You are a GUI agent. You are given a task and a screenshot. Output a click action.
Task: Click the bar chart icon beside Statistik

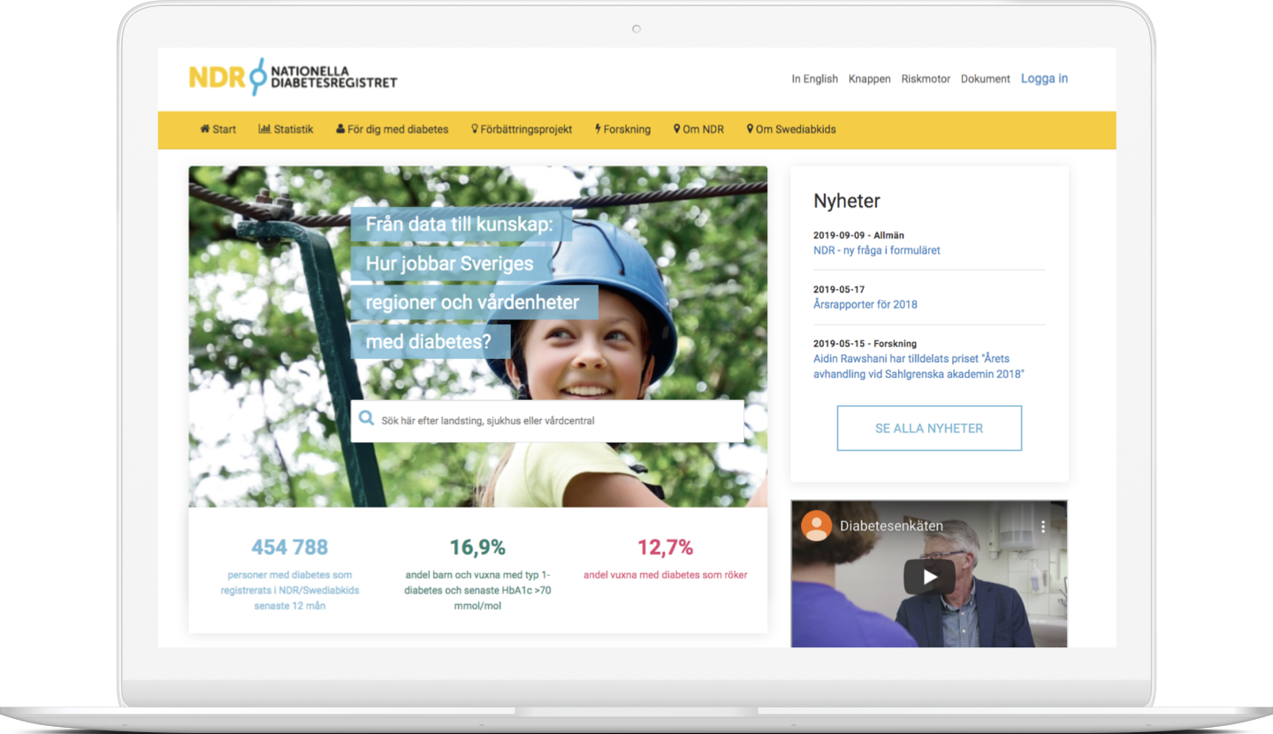point(264,129)
